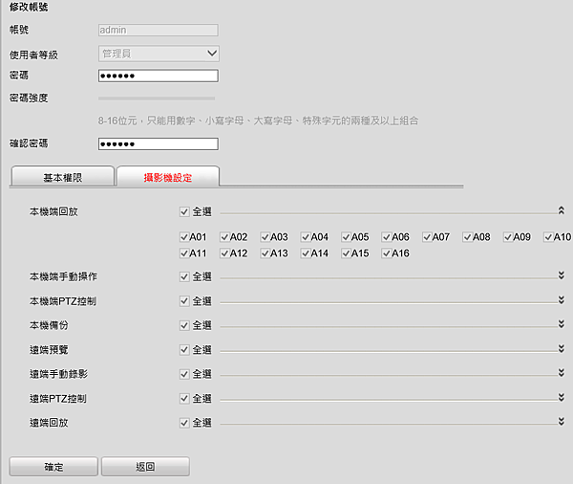Uncheck camera A02 checkbox
573x484 pixels.
coord(224,237)
